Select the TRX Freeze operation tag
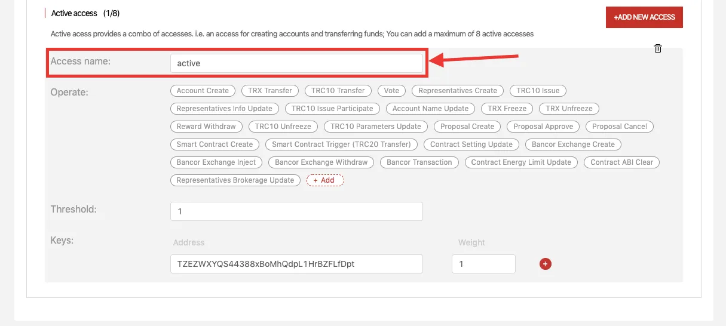Screen dimensions: 726x326 pyautogui.click(x=507, y=109)
